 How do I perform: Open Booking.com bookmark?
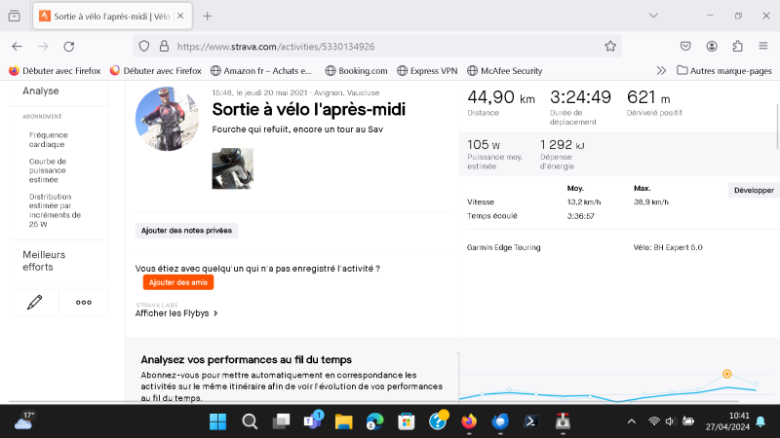point(356,70)
